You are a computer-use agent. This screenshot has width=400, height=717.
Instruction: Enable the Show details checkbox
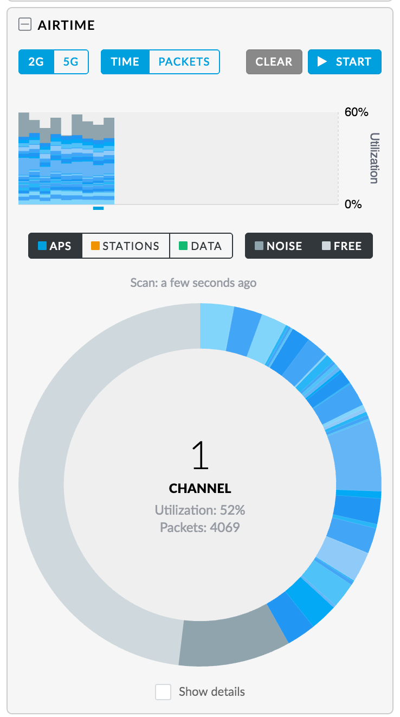(163, 692)
